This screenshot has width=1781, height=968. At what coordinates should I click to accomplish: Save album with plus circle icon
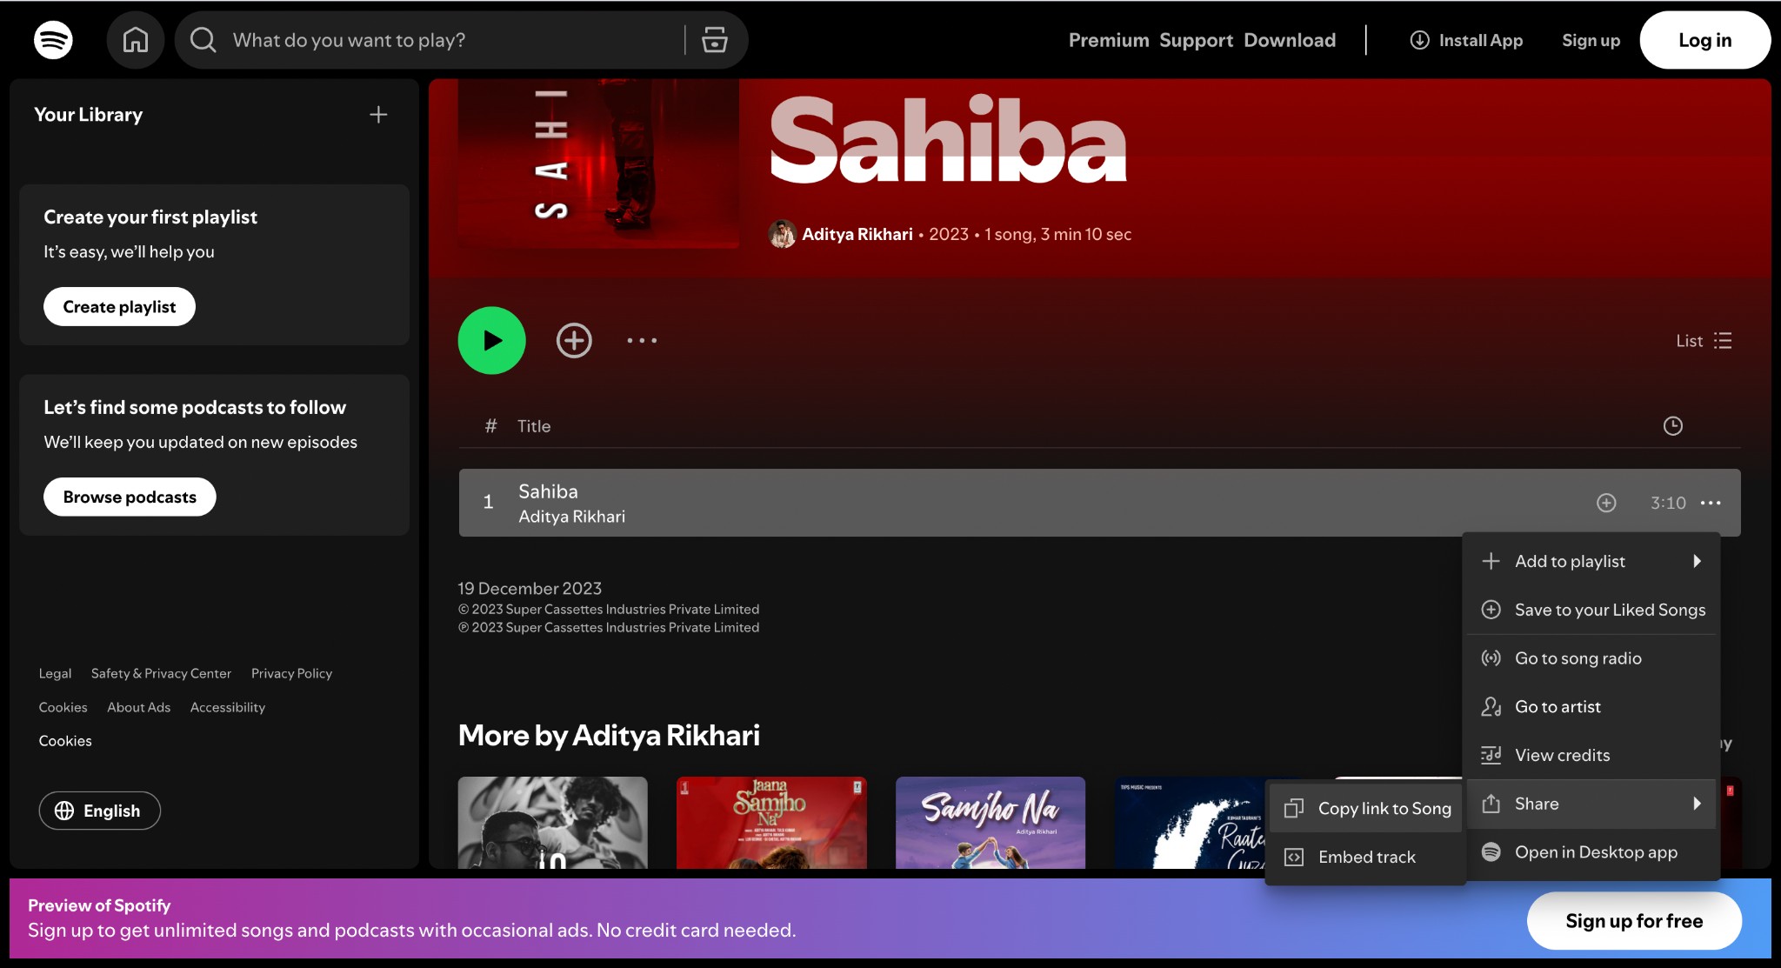[x=574, y=341]
